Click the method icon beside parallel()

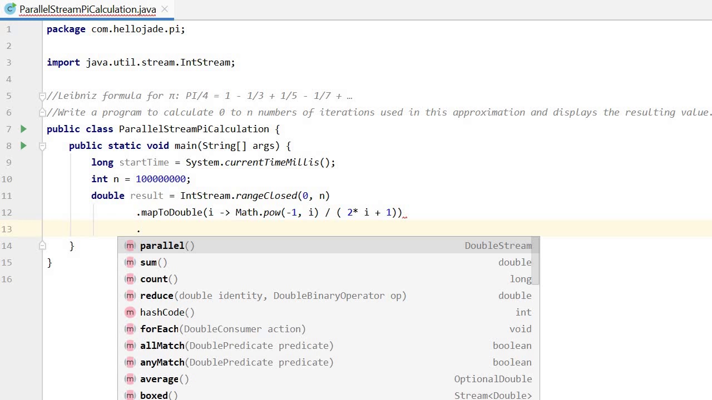coord(130,246)
